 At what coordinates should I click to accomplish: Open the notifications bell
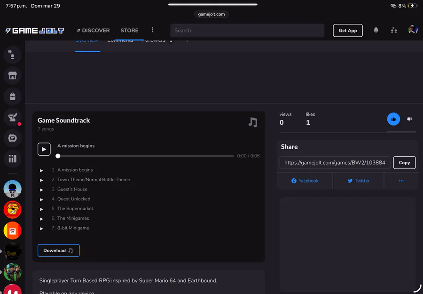point(376,30)
